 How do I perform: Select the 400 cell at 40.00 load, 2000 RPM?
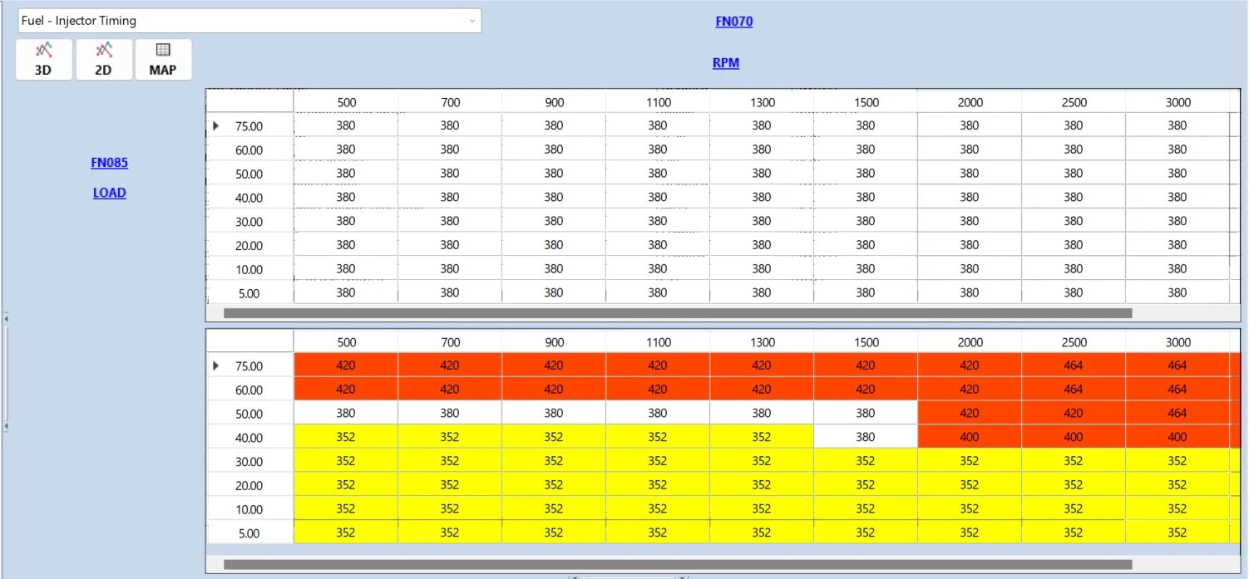[x=970, y=437]
